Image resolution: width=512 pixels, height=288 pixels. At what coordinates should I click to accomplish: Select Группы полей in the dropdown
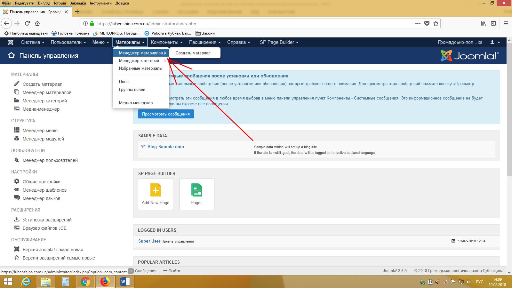[141, 89]
